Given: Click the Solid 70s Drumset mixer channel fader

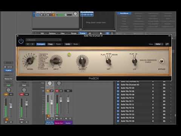Looking at the screenshot, I should pos(52,102).
